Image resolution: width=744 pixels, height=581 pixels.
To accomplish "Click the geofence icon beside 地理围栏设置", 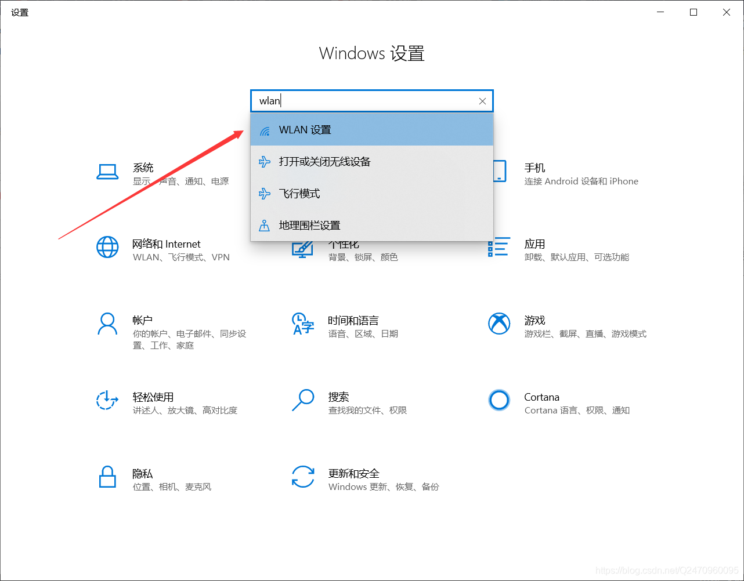I will point(265,226).
